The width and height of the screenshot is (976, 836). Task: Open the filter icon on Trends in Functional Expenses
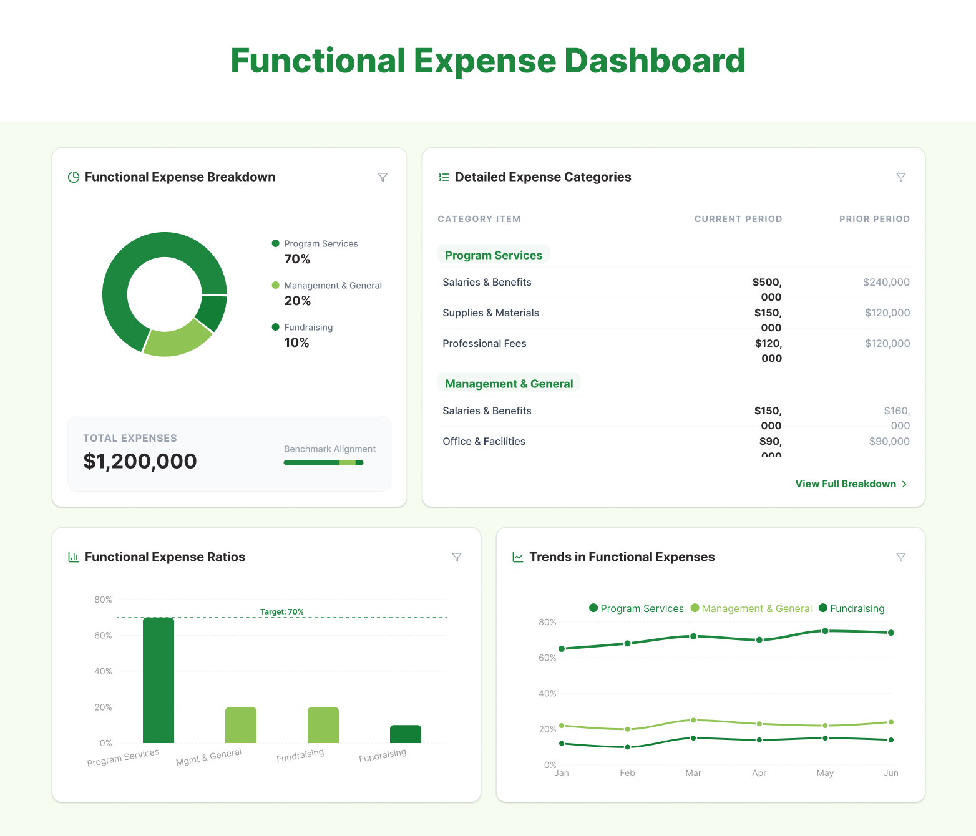coord(901,557)
